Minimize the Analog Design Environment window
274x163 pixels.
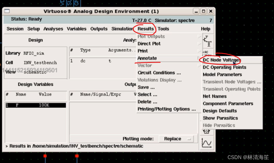tap(196, 11)
